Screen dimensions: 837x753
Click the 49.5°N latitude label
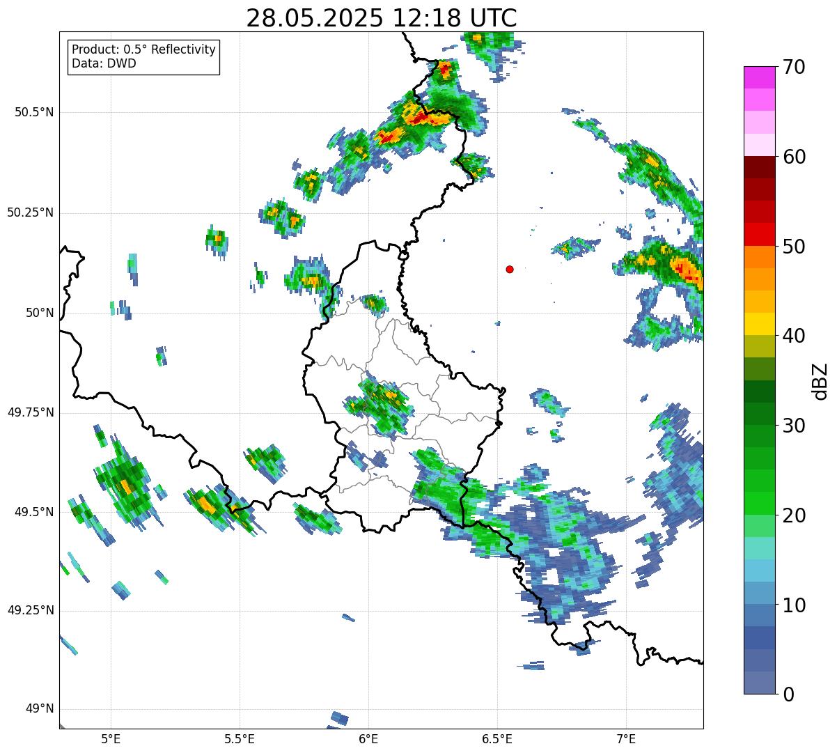tap(33, 512)
